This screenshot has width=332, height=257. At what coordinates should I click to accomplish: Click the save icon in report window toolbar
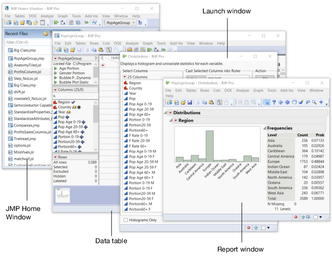pos(190,103)
